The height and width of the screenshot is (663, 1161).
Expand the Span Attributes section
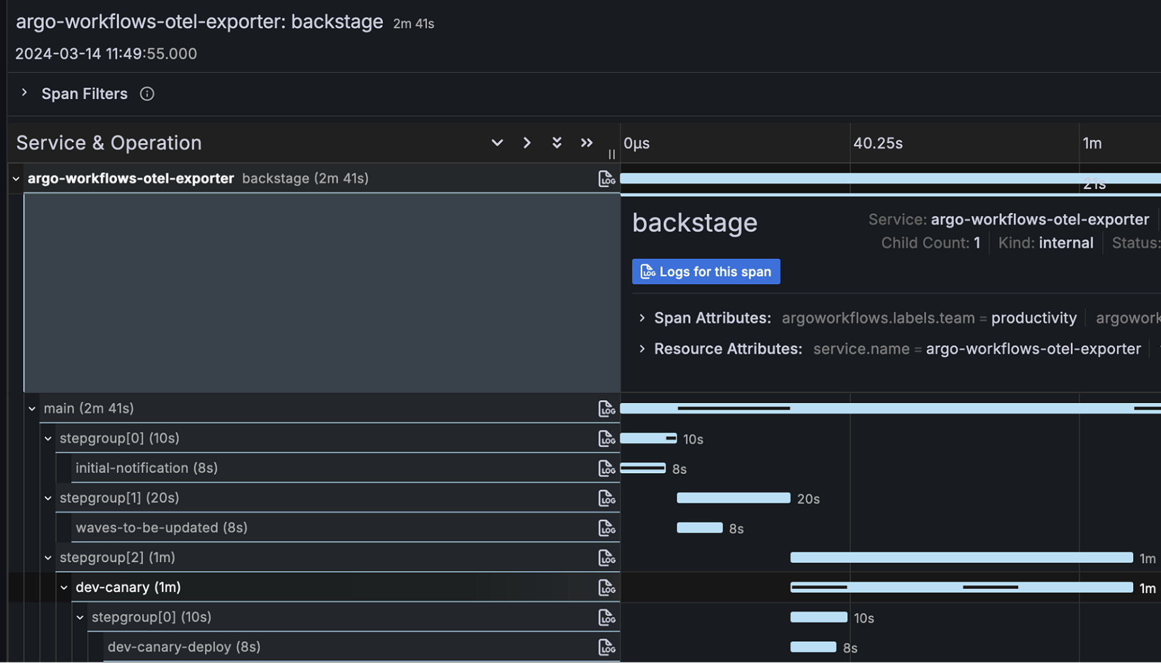point(642,317)
